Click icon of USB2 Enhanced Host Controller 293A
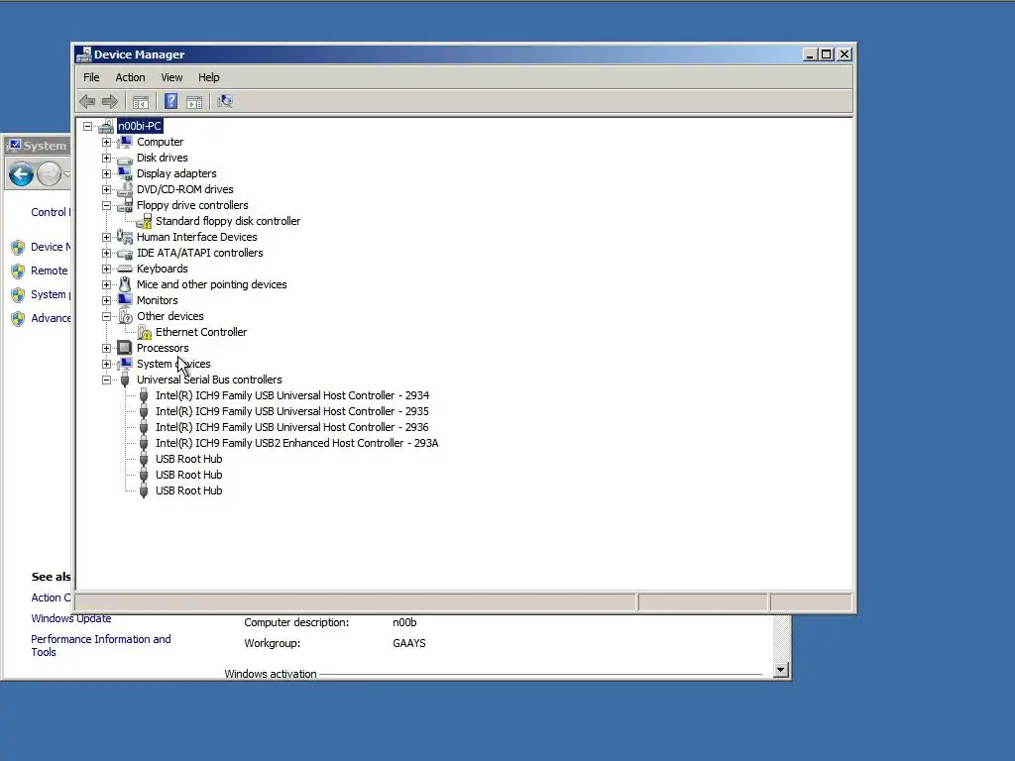1015x761 pixels. point(144,444)
